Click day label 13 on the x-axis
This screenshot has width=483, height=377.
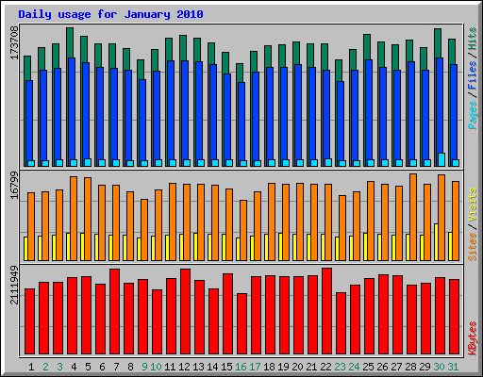(198, 367)
